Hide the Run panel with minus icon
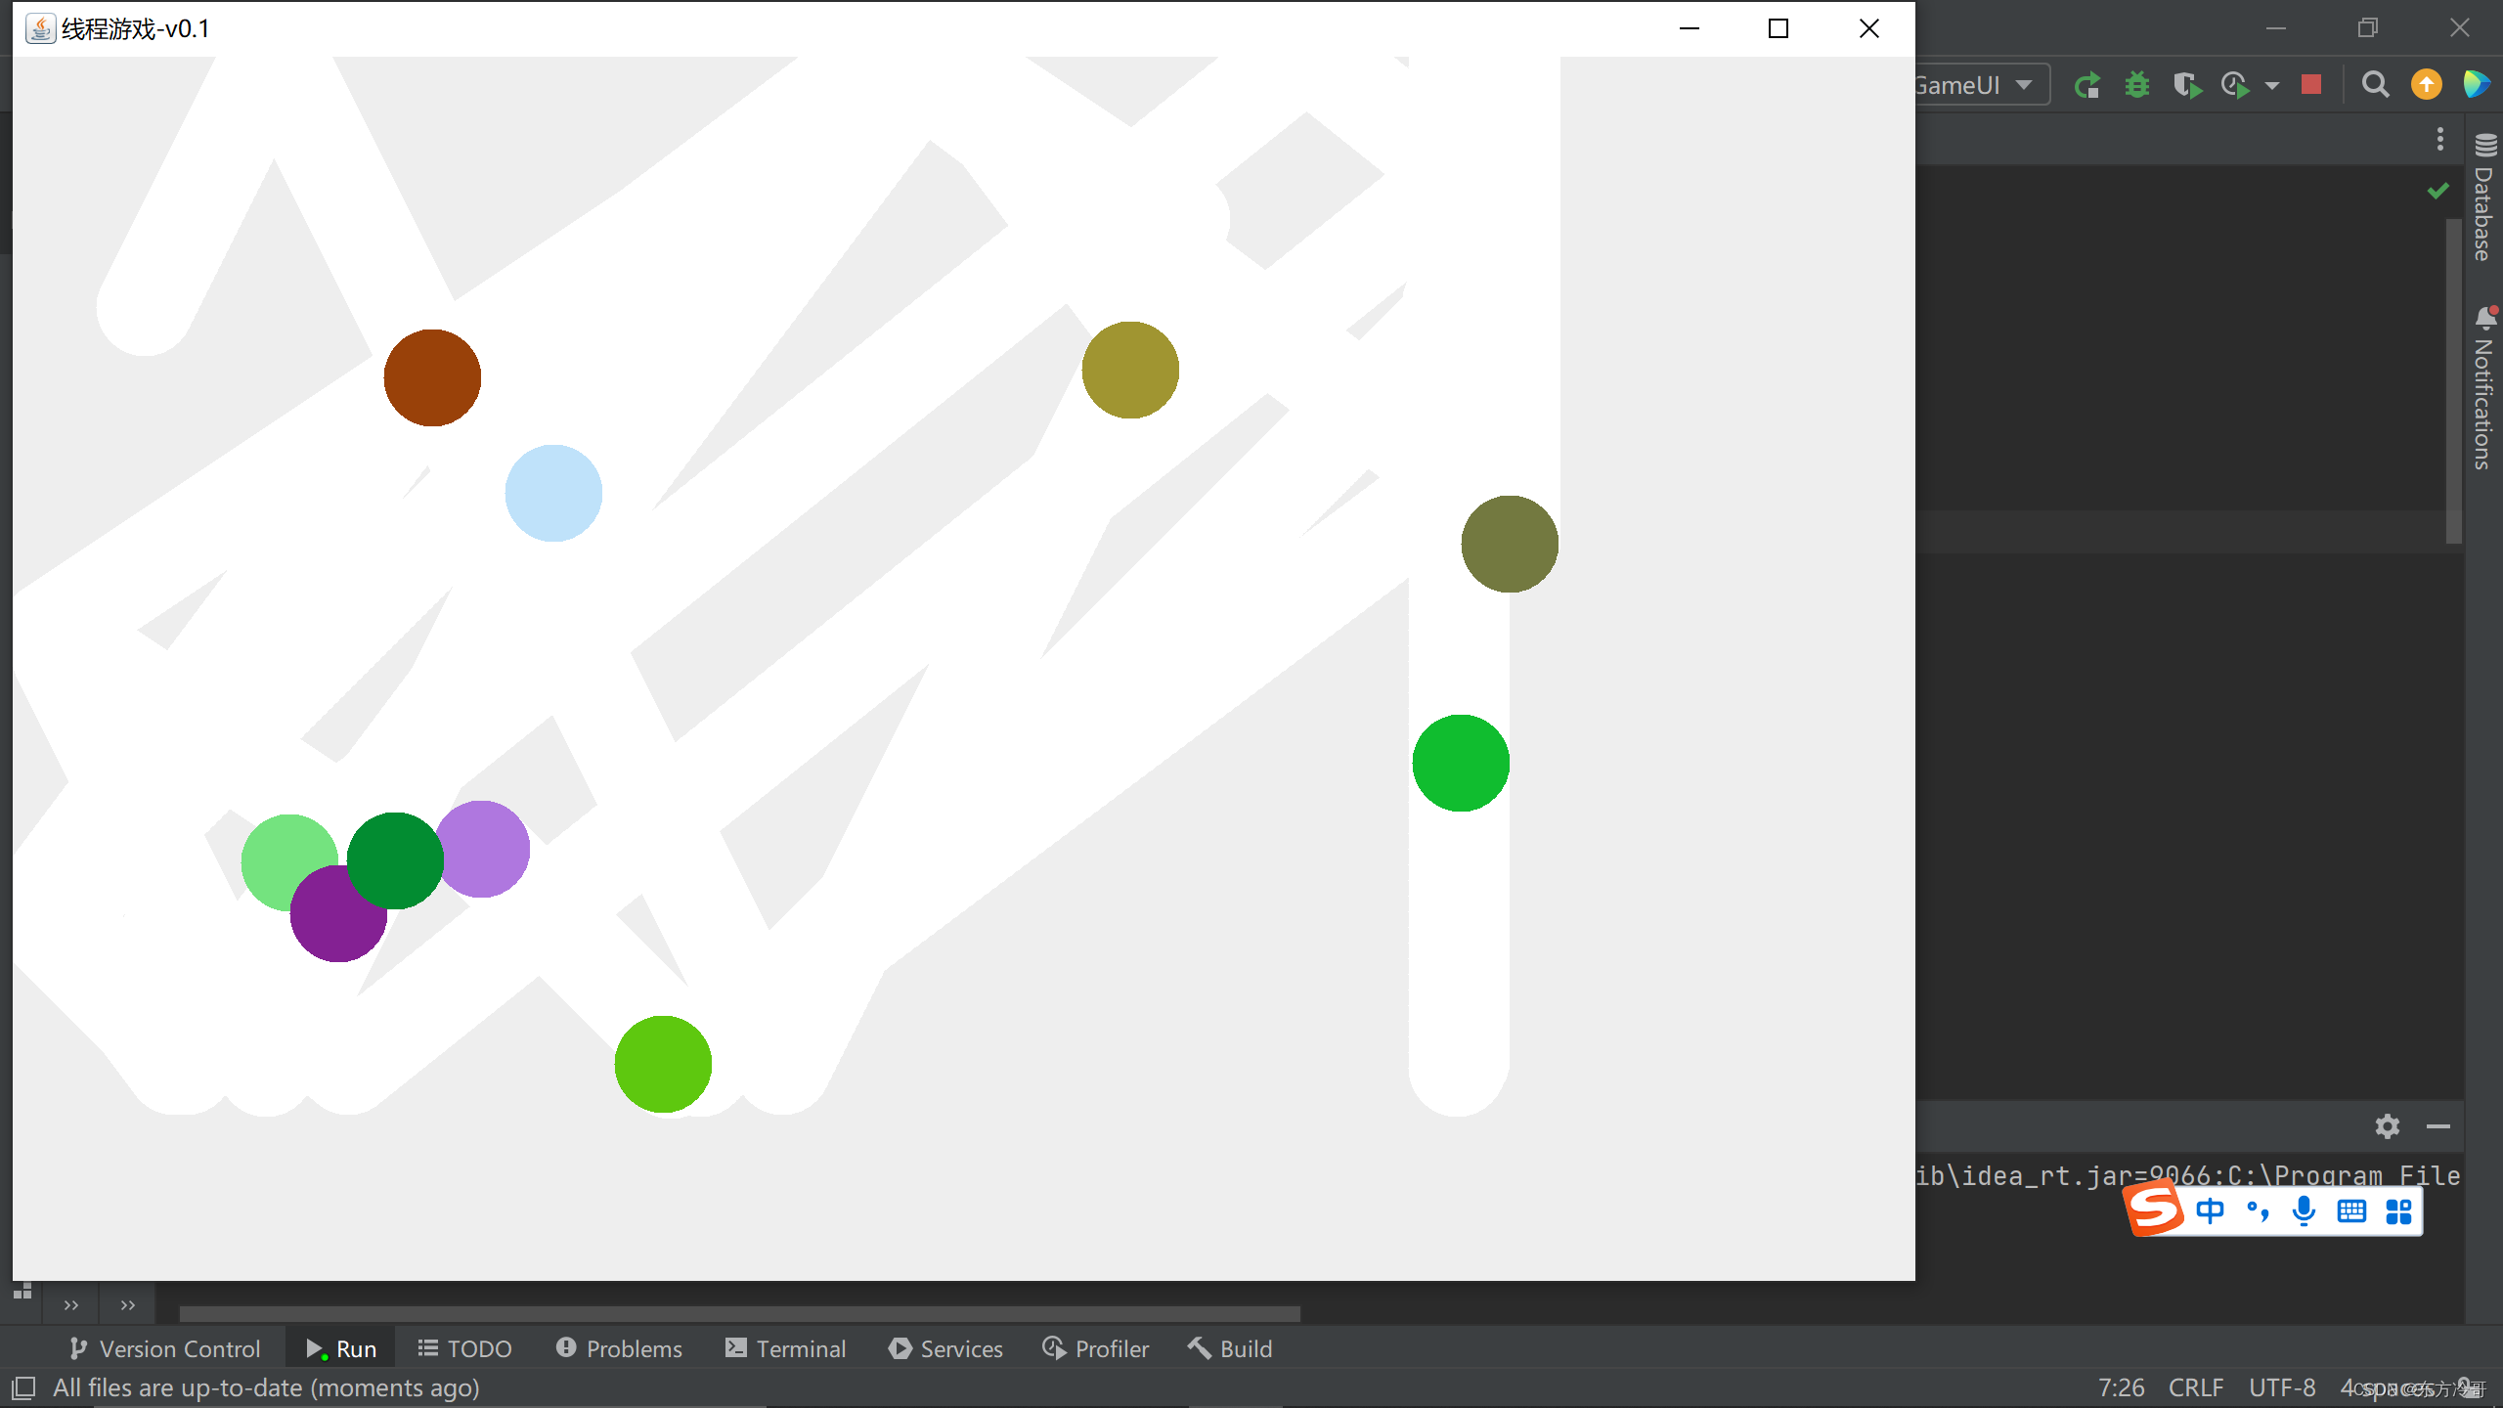 click(2438, 1126)
